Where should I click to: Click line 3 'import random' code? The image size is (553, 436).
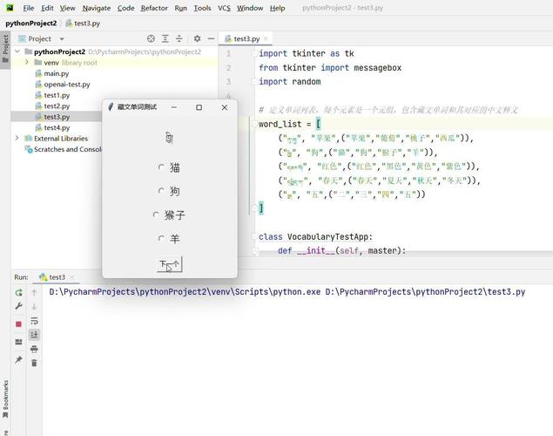tap(289, 82)
